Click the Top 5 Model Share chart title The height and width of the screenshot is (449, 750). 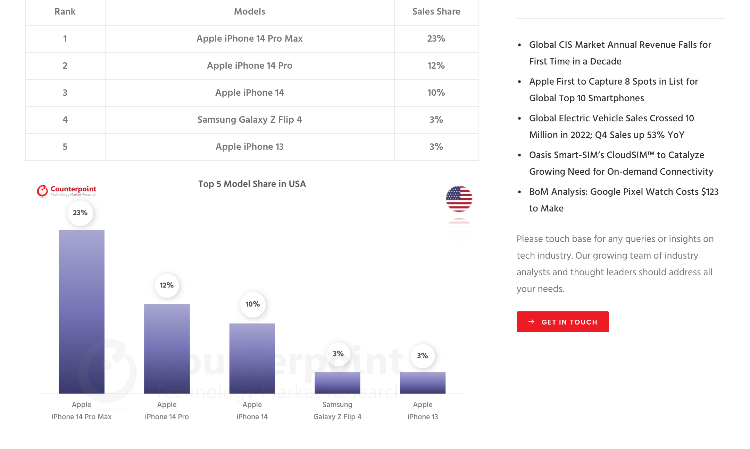pos(252,184)
